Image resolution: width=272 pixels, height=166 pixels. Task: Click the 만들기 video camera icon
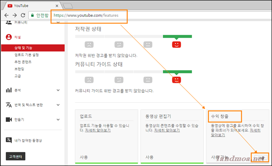[x=9, y=119]
